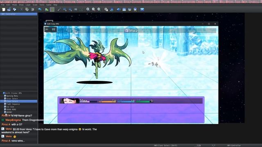Open the Help menu
This screenshot has height=147, width=262.
coord(55,5)
